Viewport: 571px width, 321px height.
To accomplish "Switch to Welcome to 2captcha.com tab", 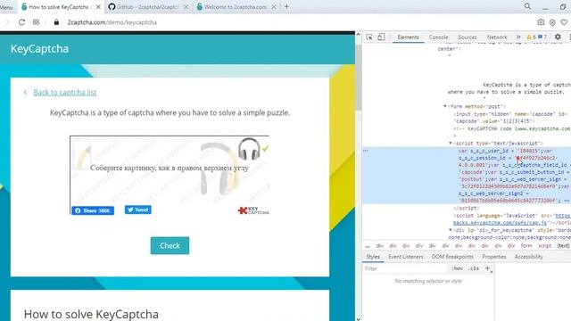I will [x=236, y=7].
